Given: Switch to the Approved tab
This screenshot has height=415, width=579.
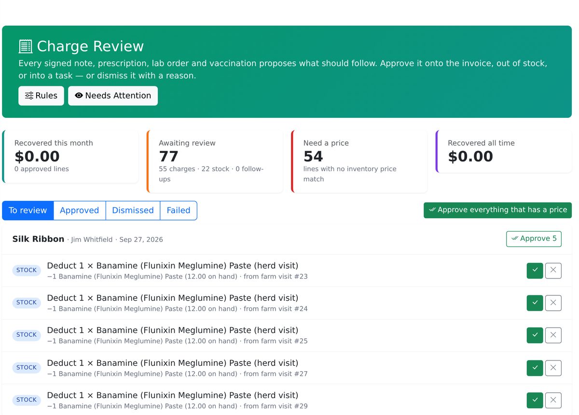Looking at the screenshot, I should pos(80,210).
